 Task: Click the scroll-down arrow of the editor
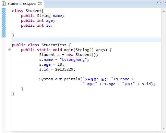pyautogui.click(x=164, y=128)
